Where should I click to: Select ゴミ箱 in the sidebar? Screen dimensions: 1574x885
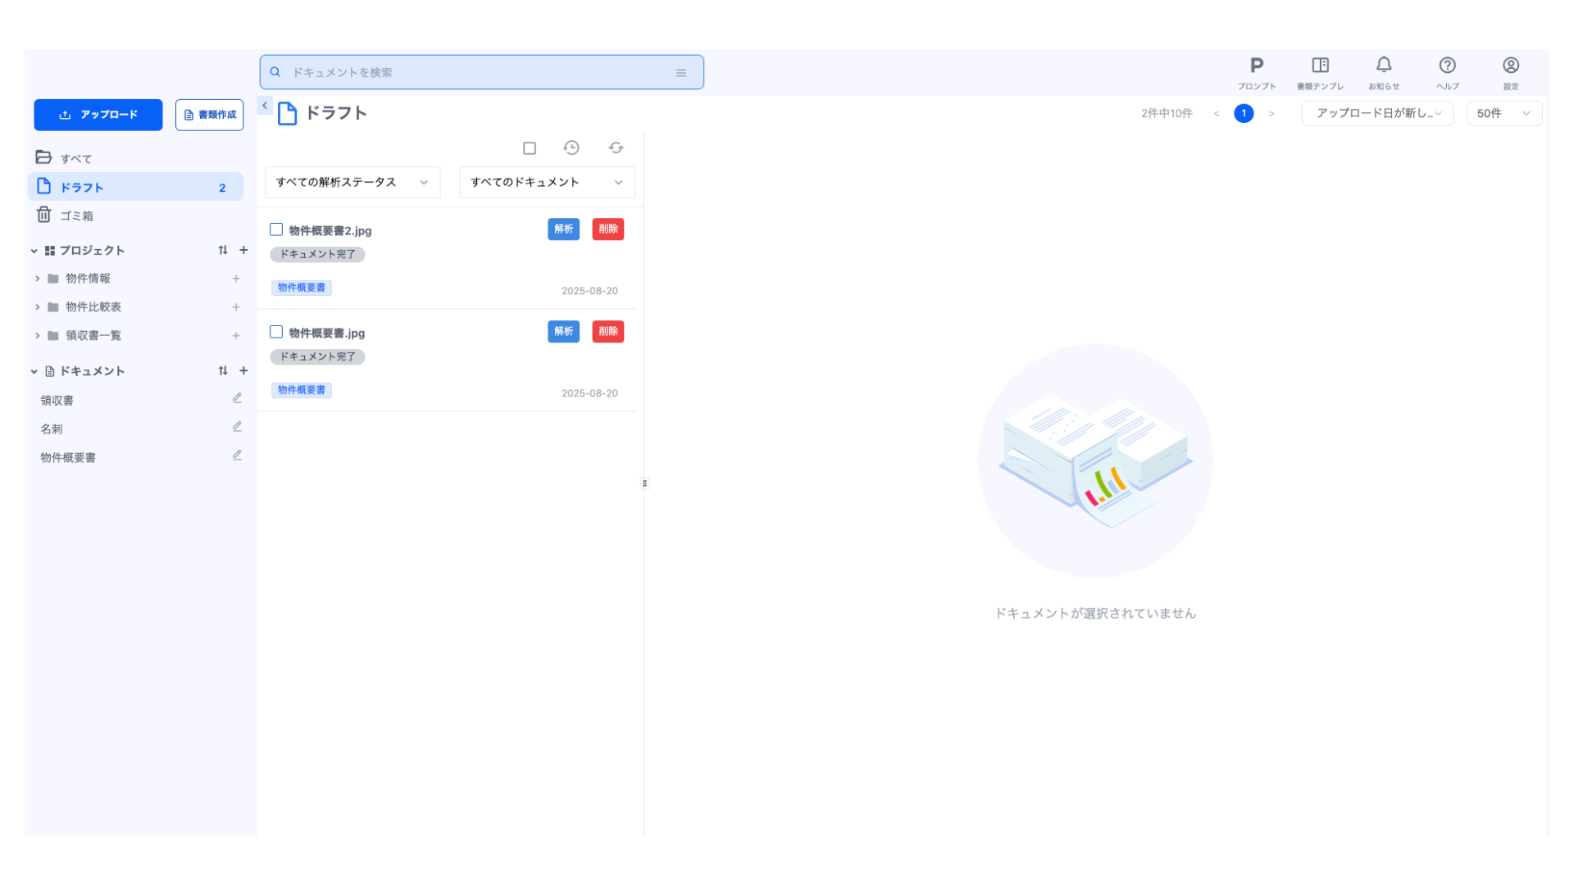(76, 216)
